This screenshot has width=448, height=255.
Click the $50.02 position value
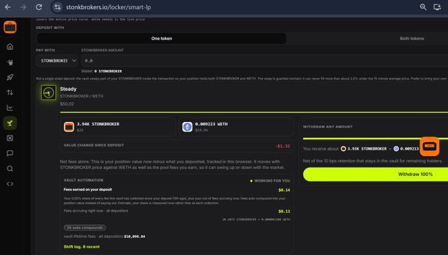point(67,103)
